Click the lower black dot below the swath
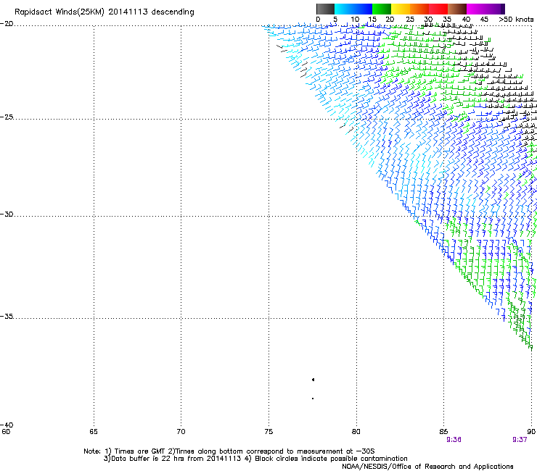 313,399
